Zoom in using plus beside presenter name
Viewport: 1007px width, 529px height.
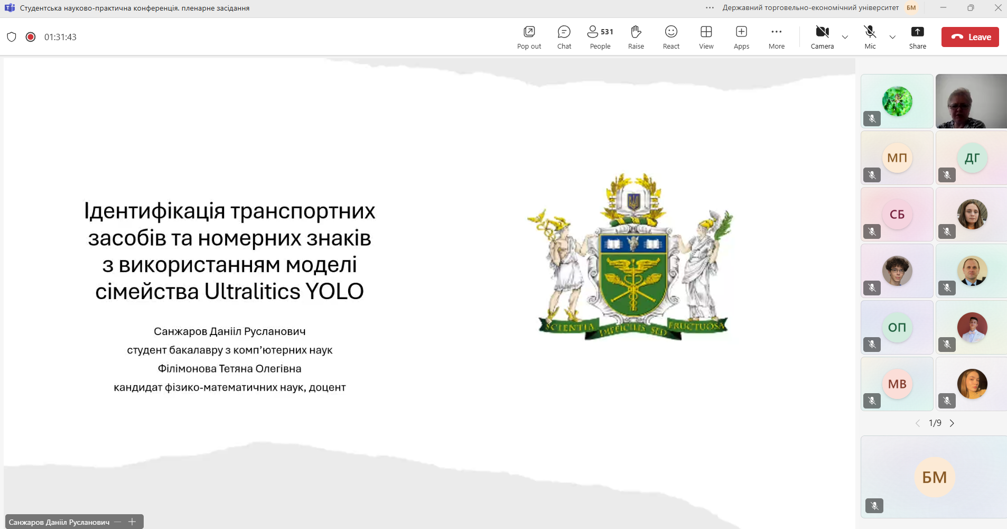[x=133, y=522]
